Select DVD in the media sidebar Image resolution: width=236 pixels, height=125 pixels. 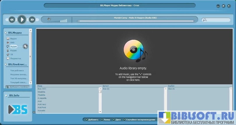point(12,42)
